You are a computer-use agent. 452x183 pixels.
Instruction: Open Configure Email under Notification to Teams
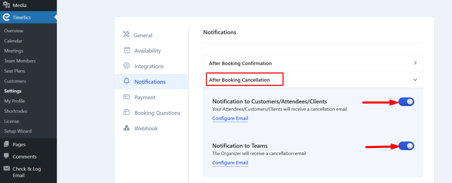230,163
